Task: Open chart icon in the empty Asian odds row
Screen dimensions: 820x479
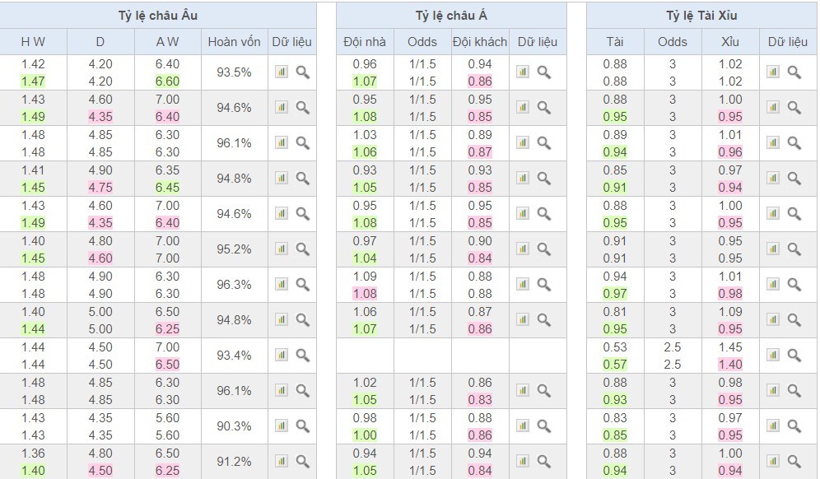Action: coord(523,356)
